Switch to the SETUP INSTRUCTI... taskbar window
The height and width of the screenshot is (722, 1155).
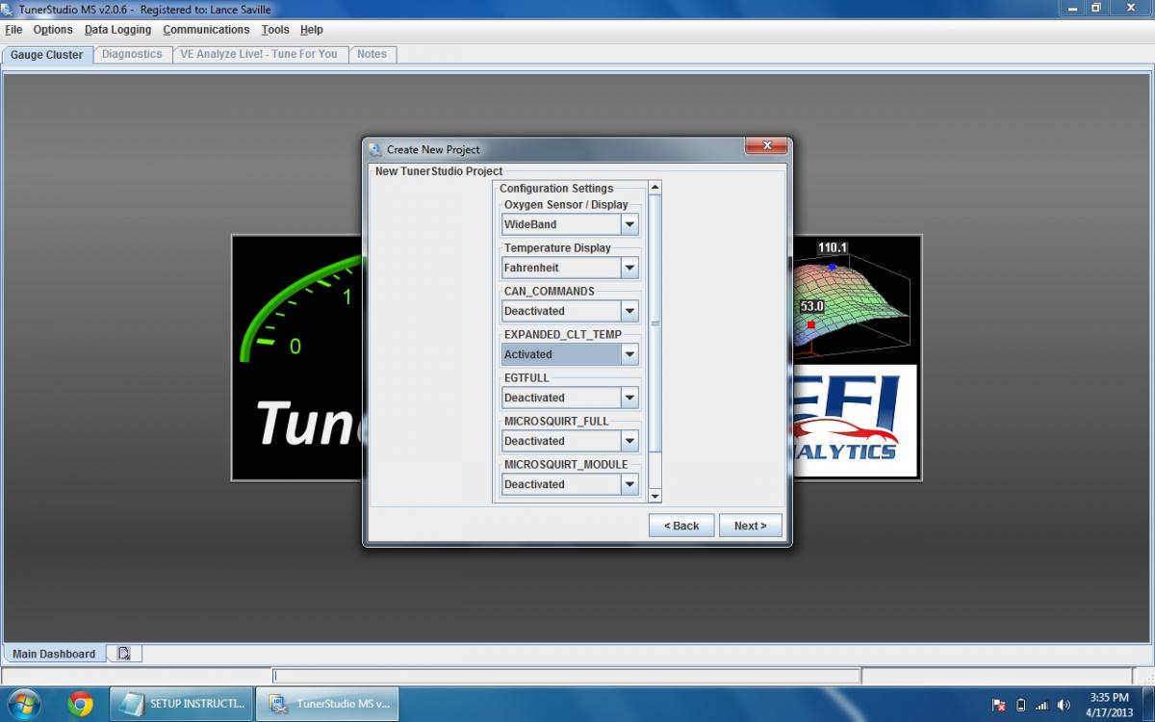click(182, 704)
